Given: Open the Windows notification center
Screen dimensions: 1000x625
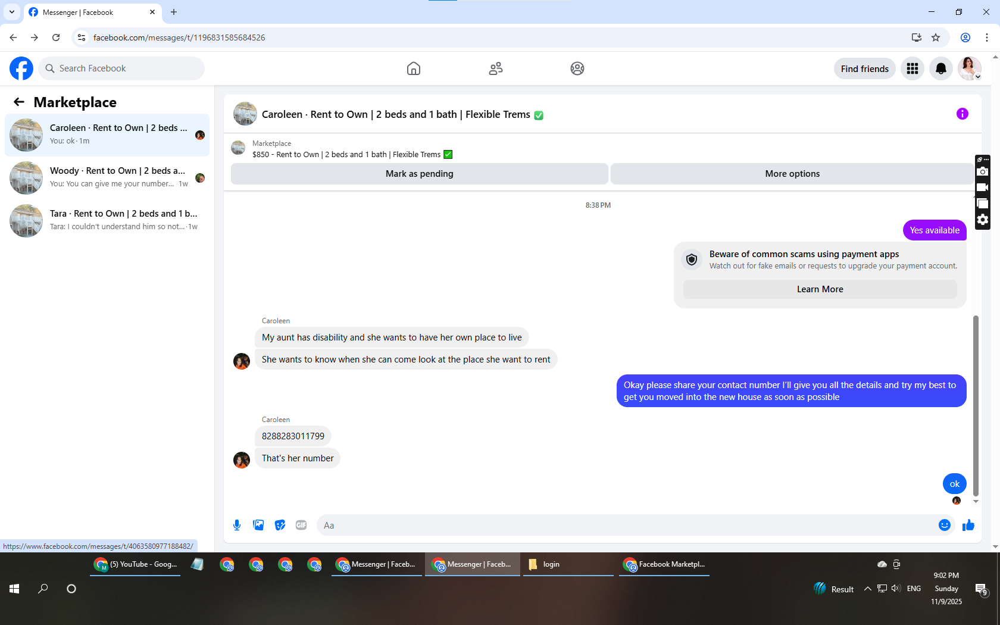Looking at the screenshot, I should (x=982, y=589).
